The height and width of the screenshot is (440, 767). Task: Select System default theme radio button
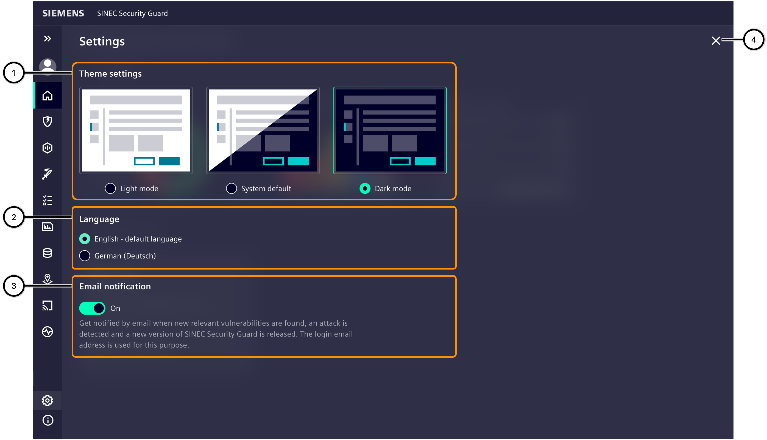coord(231,189)
